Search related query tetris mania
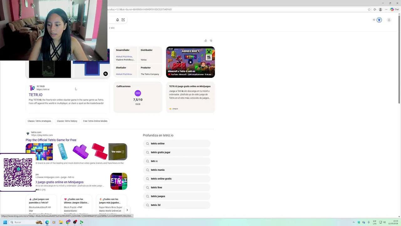The image size is (401, 226). coord(176,170)
